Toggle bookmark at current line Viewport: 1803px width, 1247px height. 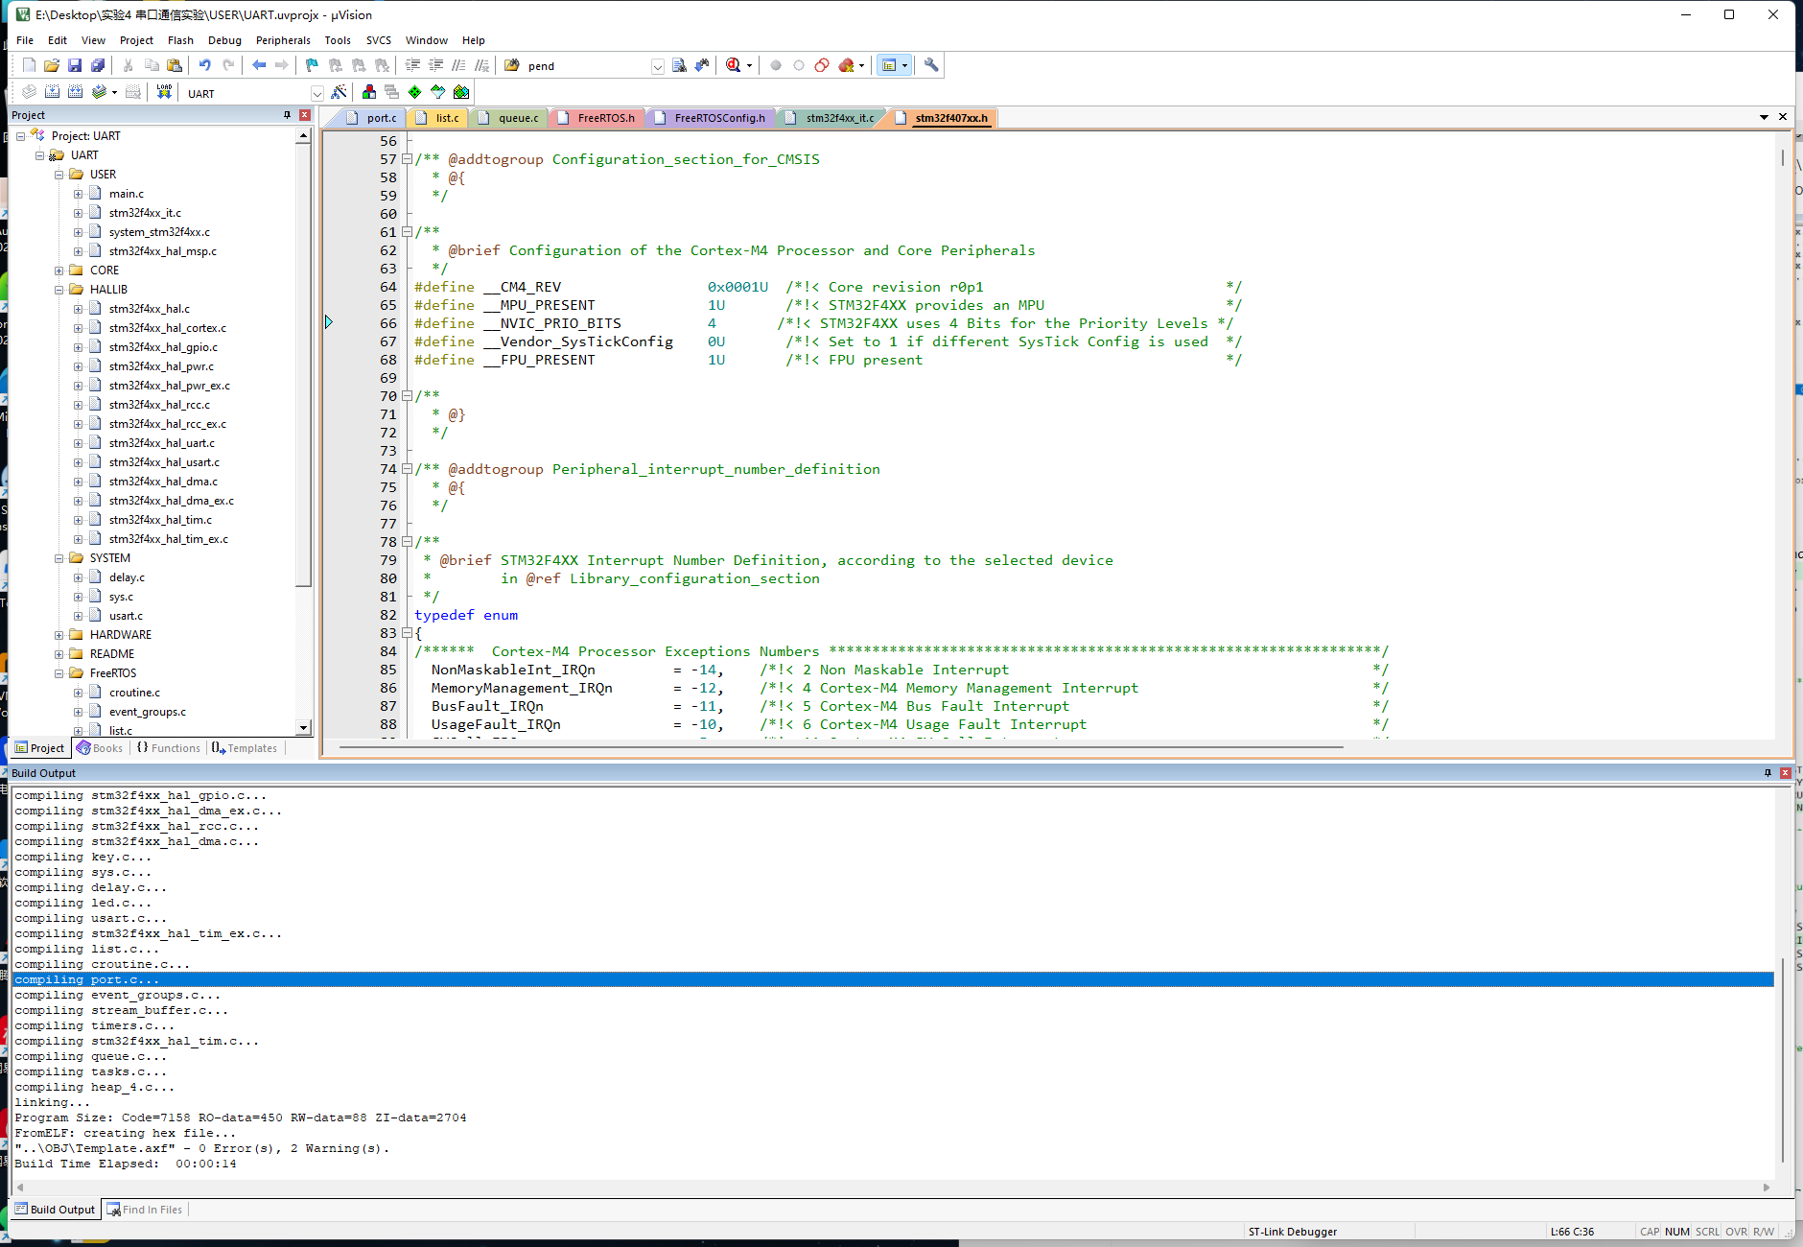tap(312, 65)
